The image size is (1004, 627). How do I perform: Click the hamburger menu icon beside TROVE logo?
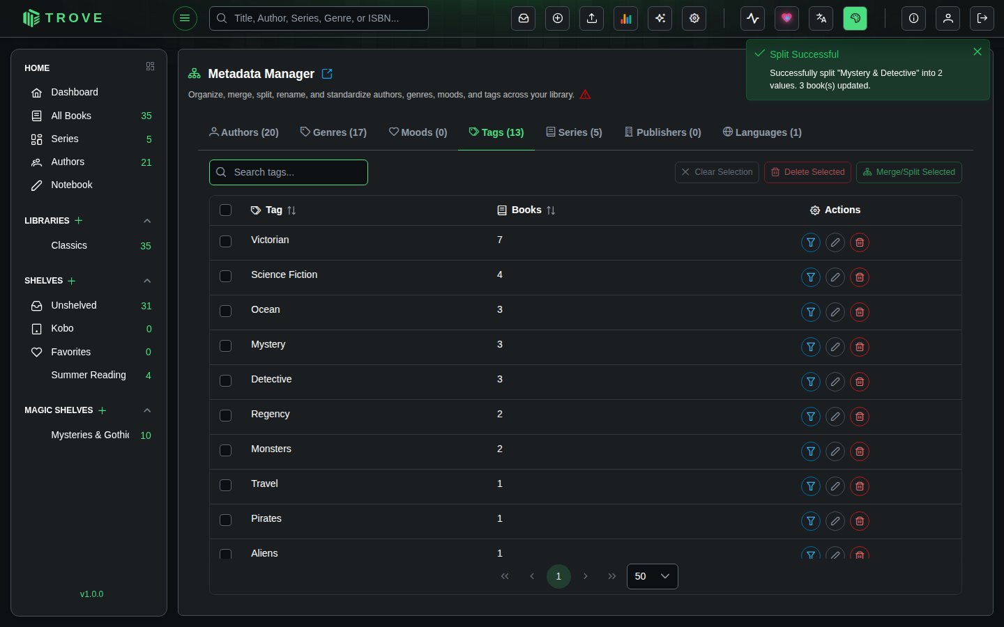185,18
